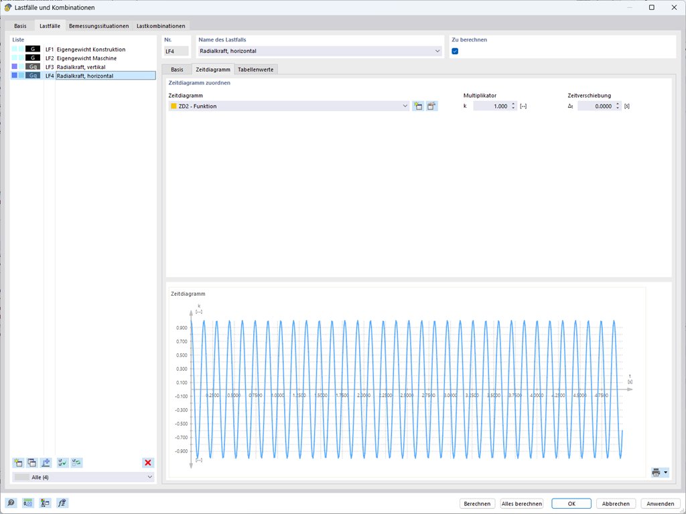The width and height of the screenshot is (686, 514).
Task: Select LF1 Eigengewicht Konstruktion in list
Action: [x=83, y=50]
